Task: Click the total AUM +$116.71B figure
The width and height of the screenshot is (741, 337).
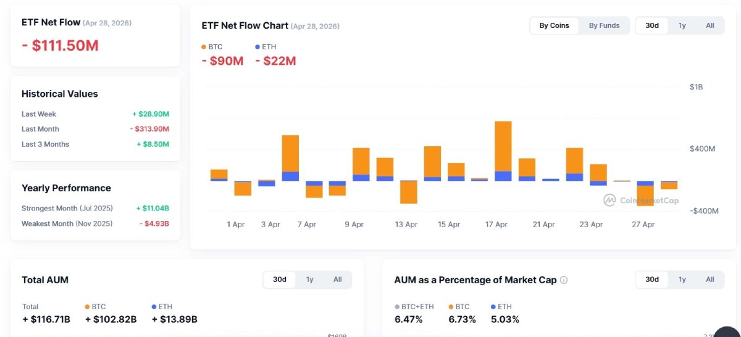Action: coord(46,319)
